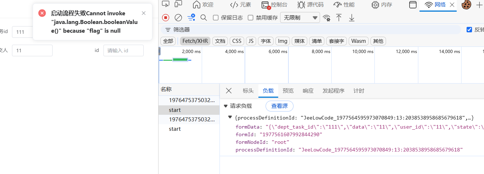Screen dimensions: 484x174
Task: Enable the 禁用缓存 checkbox
Action: tap(250, 17)
